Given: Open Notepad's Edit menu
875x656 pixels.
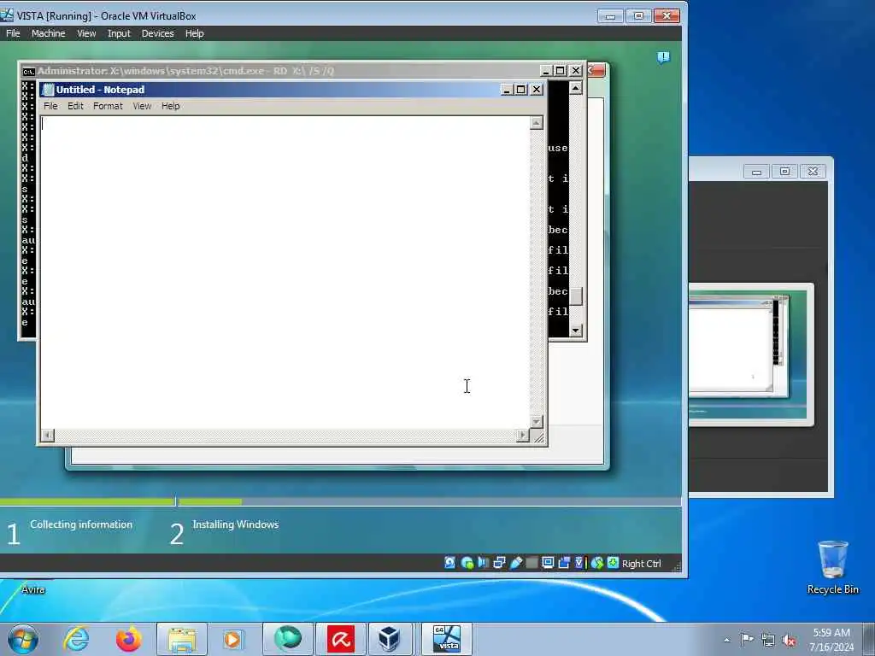Looking at the screenshot, I should (x=75, y=106).
